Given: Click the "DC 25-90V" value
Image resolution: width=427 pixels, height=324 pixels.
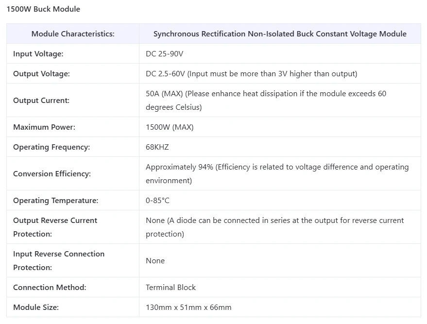Looking at the screenshot, I should [x=164, y=54].
